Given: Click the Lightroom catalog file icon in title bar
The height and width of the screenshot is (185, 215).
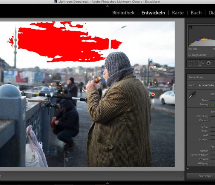Looking at the screenshot, I should pyautogui.click(x=56, y=2).
